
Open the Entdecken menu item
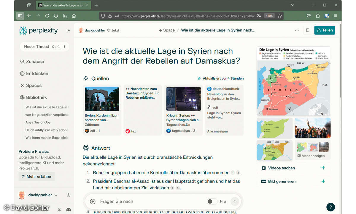34,73
